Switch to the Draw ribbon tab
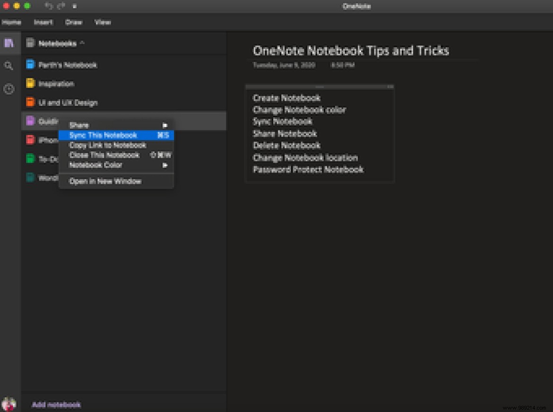The image size is (553, 412). [73, 22]
